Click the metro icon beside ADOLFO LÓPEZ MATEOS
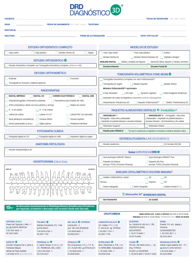The width and height of the screenshot is (193, 258). pos(161,248)
